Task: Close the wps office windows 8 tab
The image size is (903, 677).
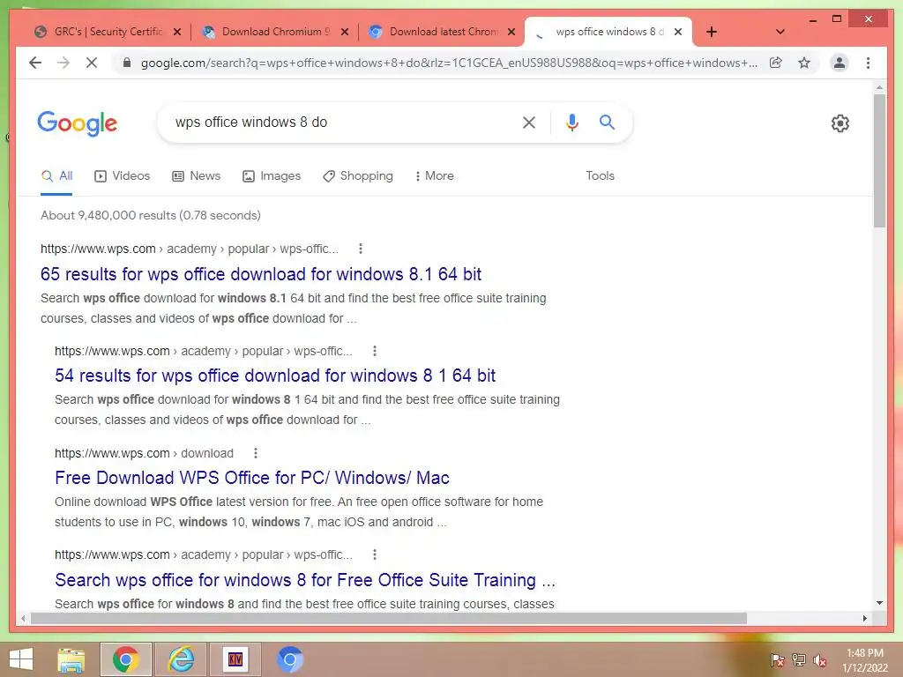Action: tap(678, 32)
